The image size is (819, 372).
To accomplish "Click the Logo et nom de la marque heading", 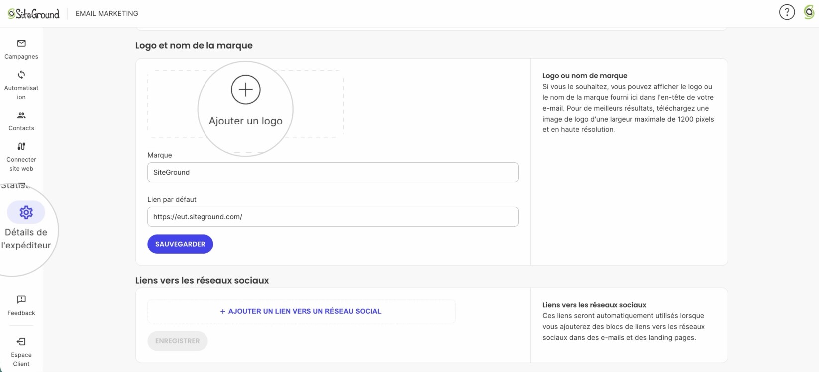I will [194, 45].
